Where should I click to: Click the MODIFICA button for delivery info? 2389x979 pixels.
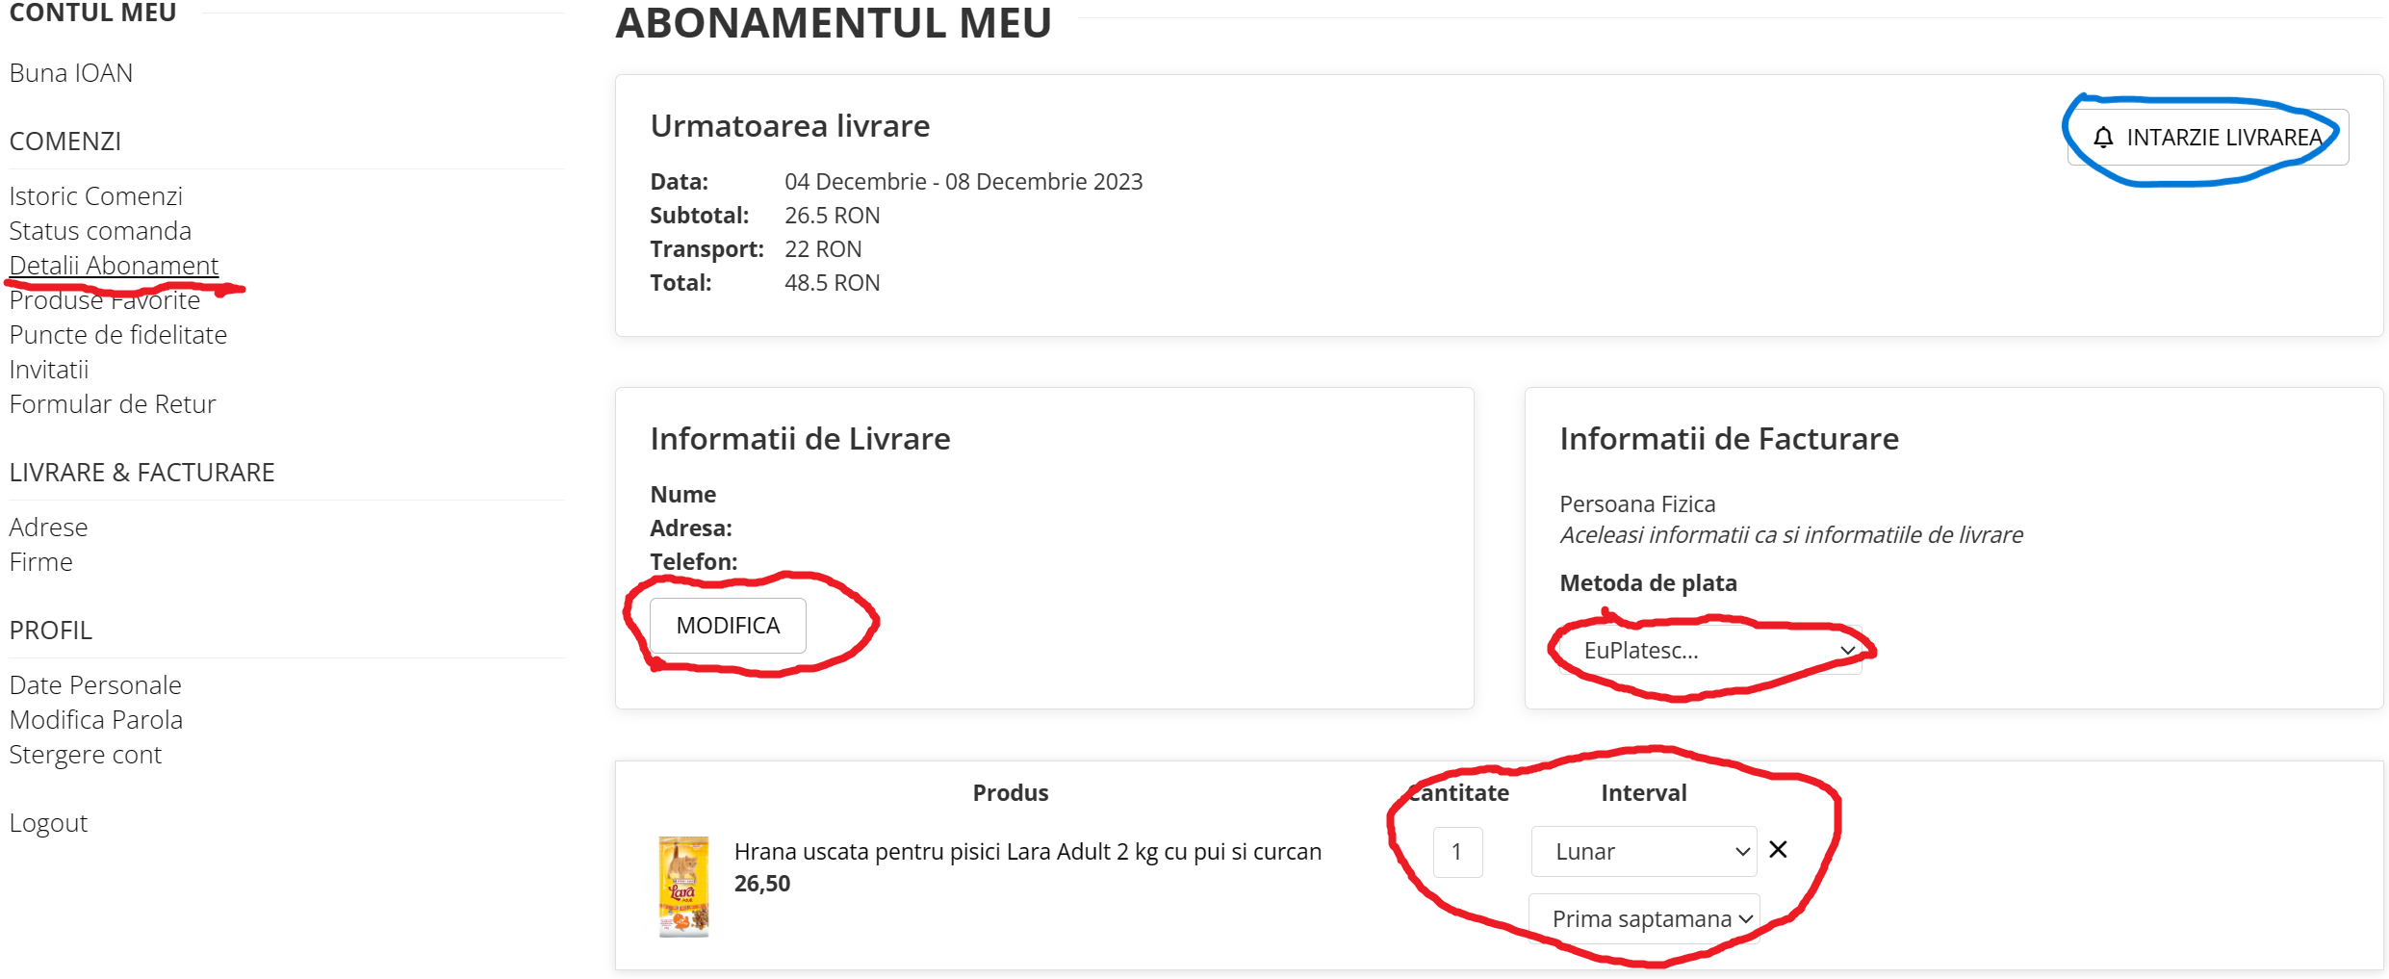[728, 626]
